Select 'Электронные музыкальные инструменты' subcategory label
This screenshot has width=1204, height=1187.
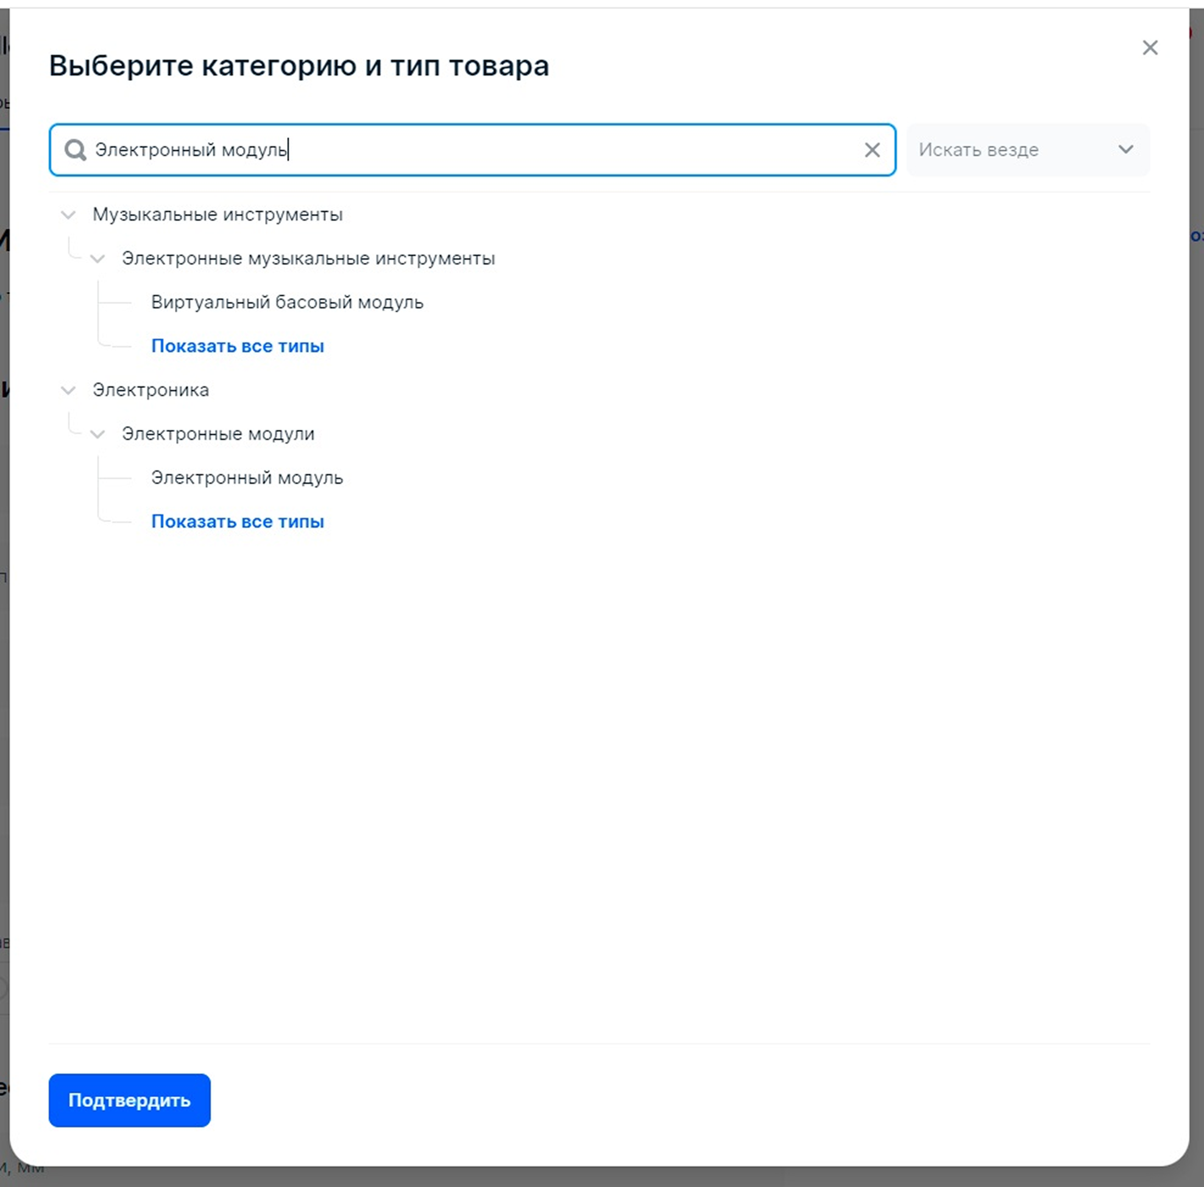(308, 258)
